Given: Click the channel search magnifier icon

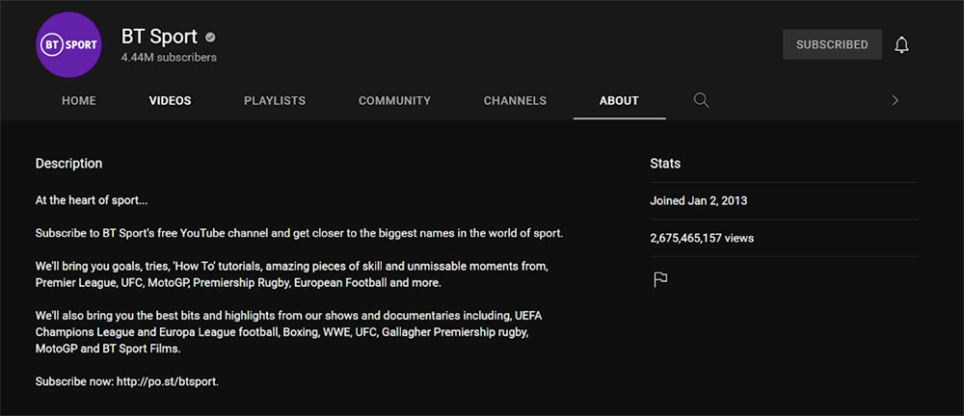Looking at the screenshot, I should pyautogui.click(x=702, y=100).
